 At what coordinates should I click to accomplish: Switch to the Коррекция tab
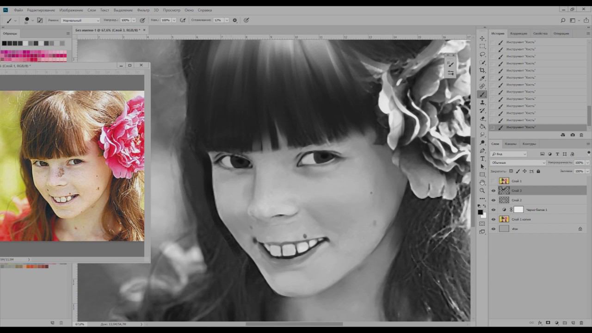pyautogui.click(x=518, y=33)
